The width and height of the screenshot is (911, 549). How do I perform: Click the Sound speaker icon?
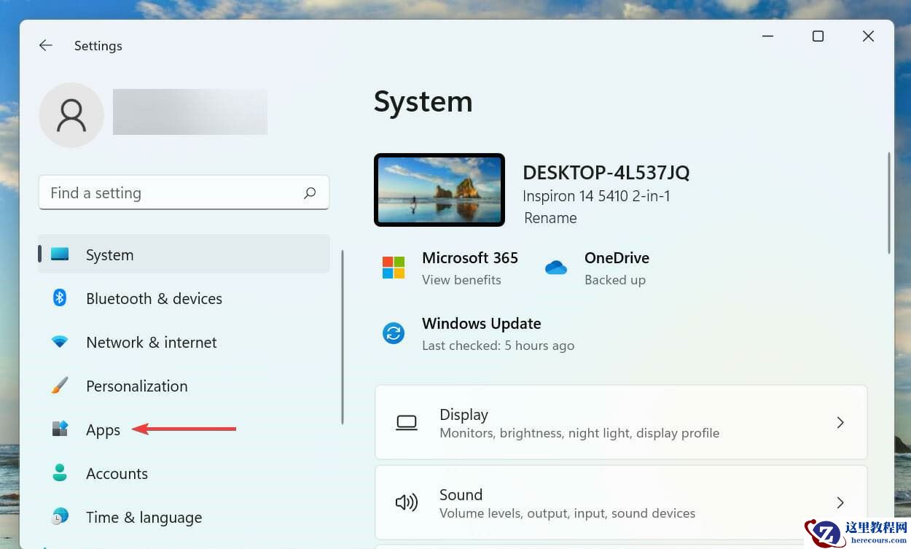click(406, 502)
